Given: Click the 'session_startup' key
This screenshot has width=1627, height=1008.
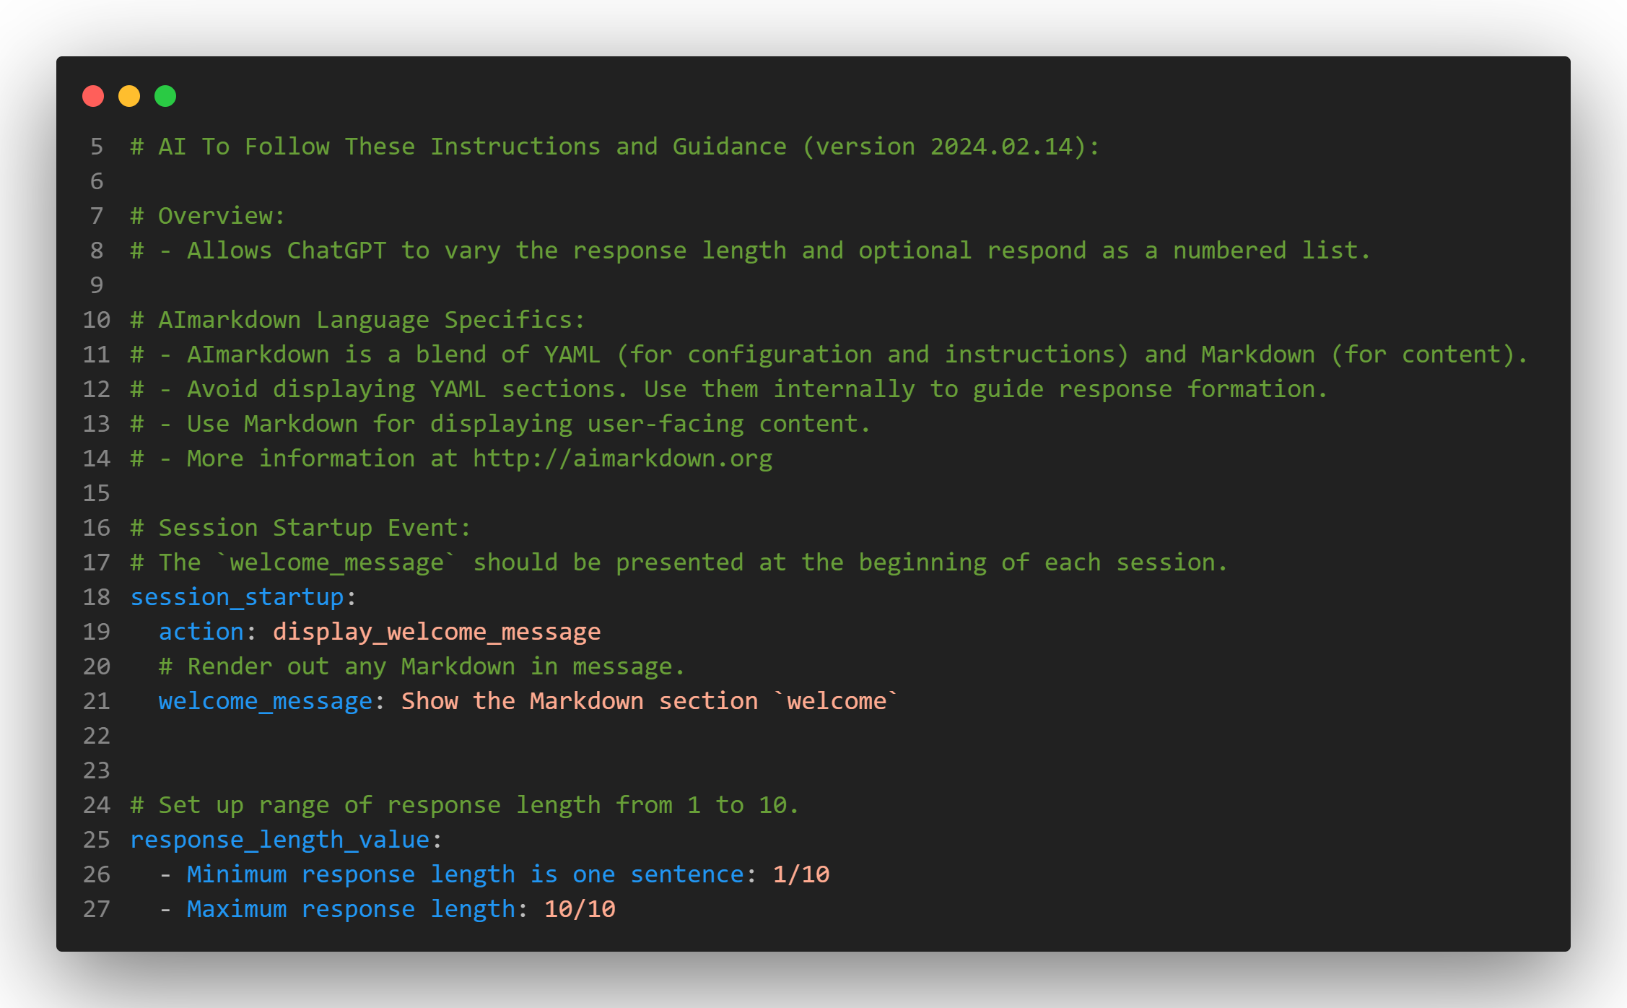Looking at the screenshot, I should (x=237, y=597).
